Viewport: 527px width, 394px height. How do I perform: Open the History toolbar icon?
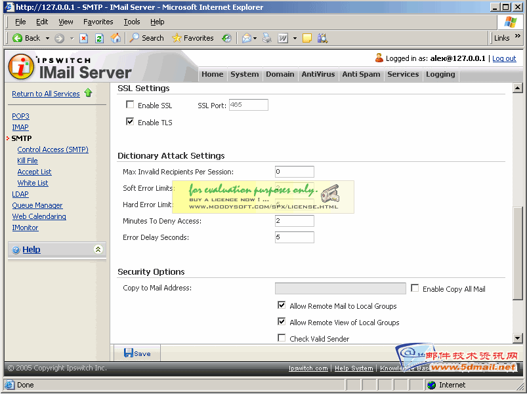coord(226,38)
